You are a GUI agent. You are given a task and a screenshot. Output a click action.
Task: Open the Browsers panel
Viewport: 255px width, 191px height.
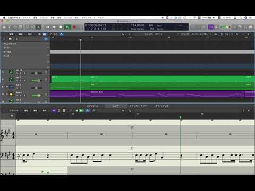click(x=251, y=27)
